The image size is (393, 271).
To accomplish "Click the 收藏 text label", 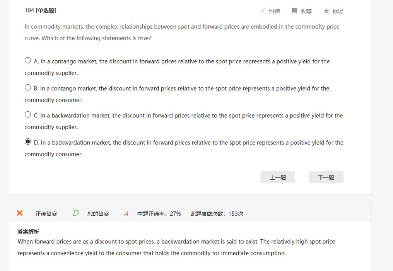I will click(x=306, y=11).
